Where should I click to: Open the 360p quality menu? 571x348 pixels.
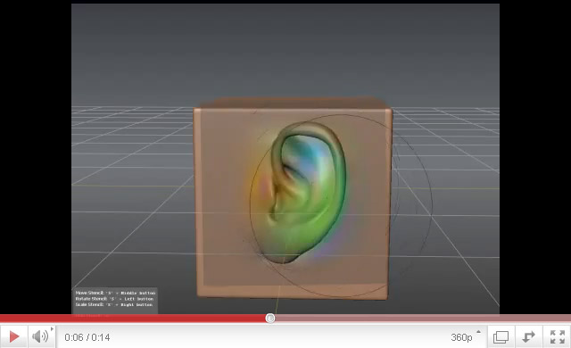(x=461, y=337)
